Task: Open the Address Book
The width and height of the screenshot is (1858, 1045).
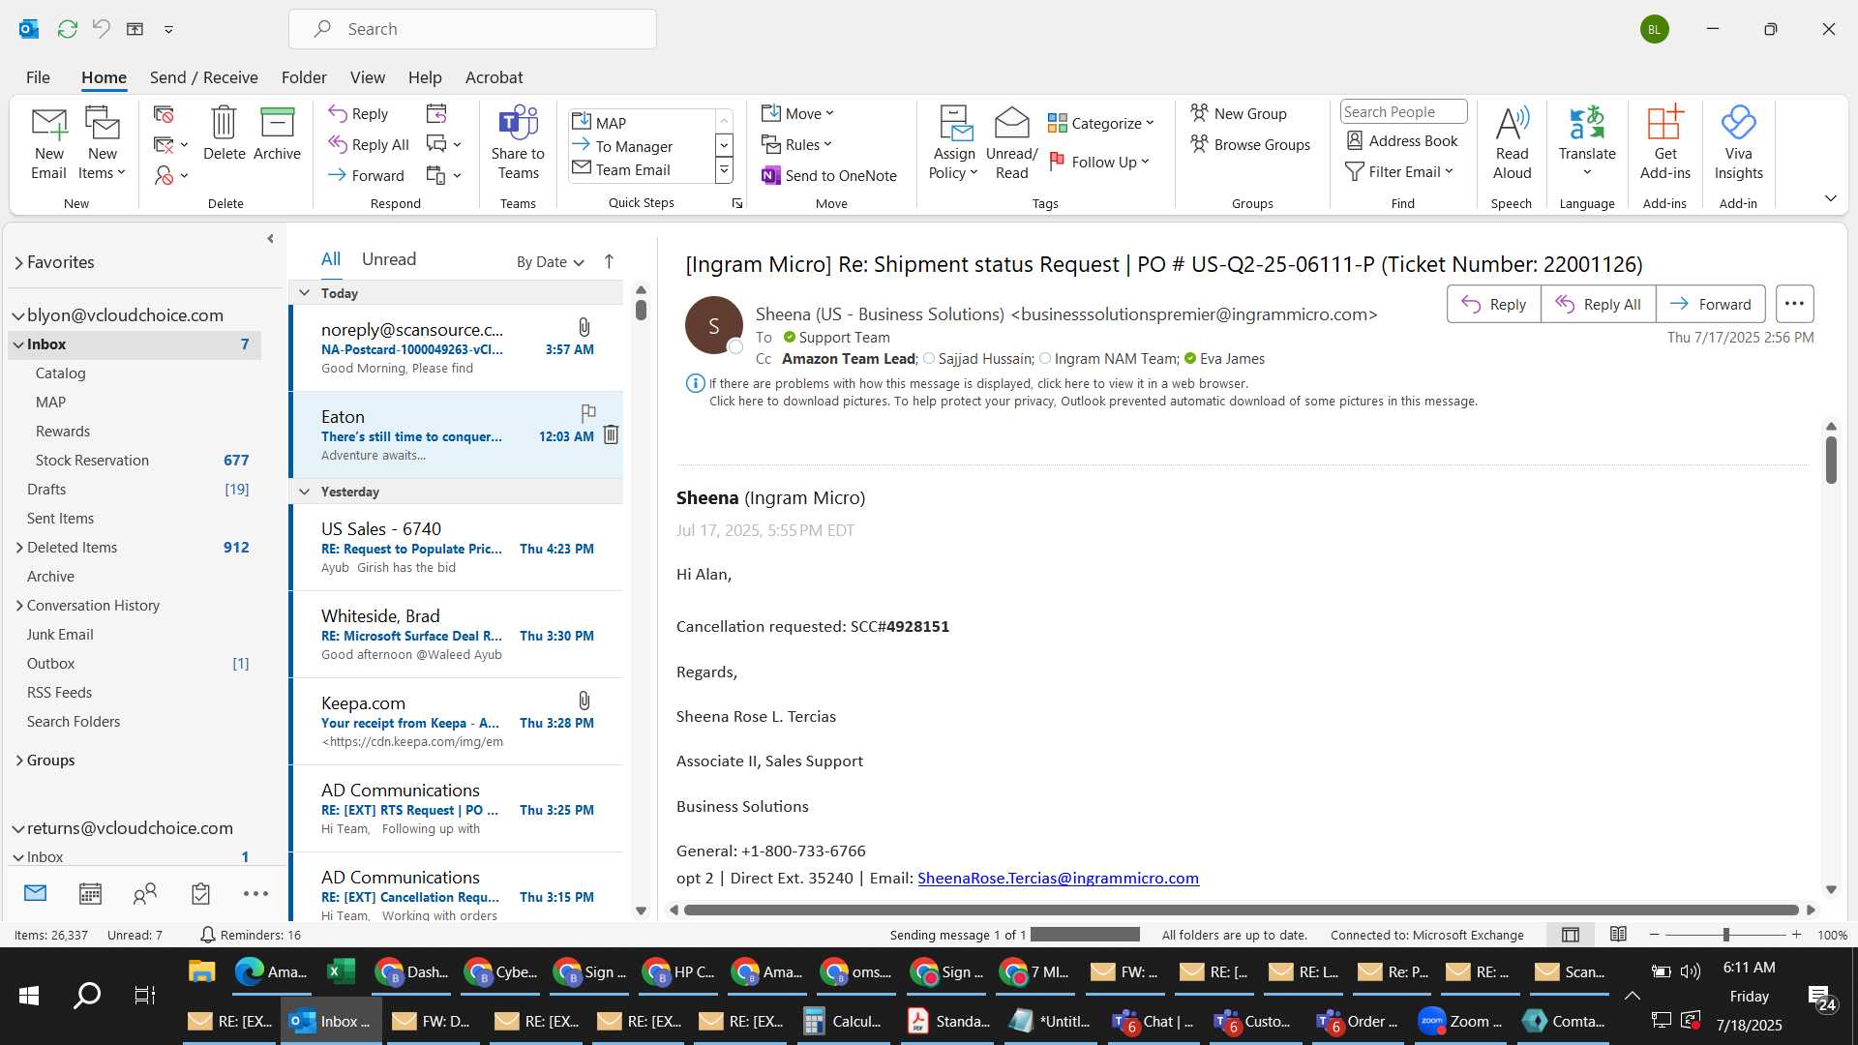Action: click(x=1402, y=141)
